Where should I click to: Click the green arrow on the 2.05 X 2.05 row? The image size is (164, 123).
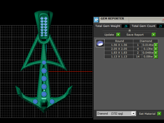(156, 49)
